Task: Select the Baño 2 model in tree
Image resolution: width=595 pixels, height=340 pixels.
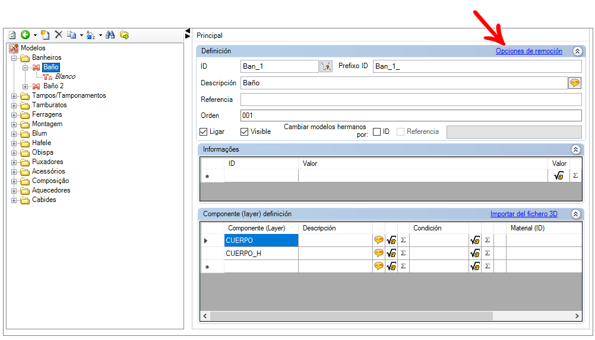Action: tap(53, 86)
